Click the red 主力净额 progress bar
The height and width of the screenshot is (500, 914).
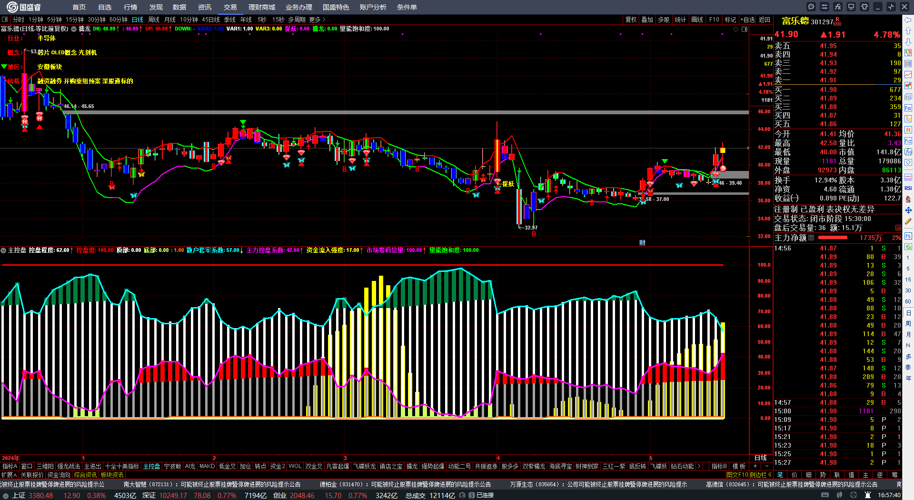[833, 238]
